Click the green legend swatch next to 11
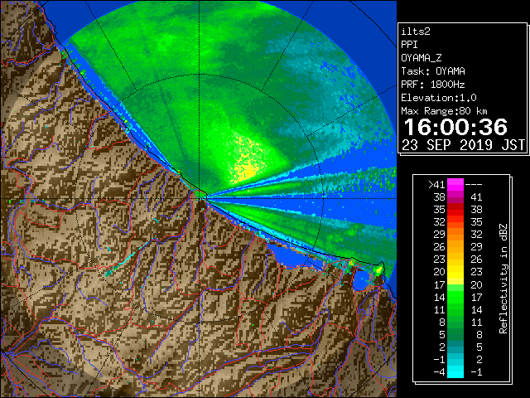The height and width of the screenshot is (398, 530). [x=455, y=309]
